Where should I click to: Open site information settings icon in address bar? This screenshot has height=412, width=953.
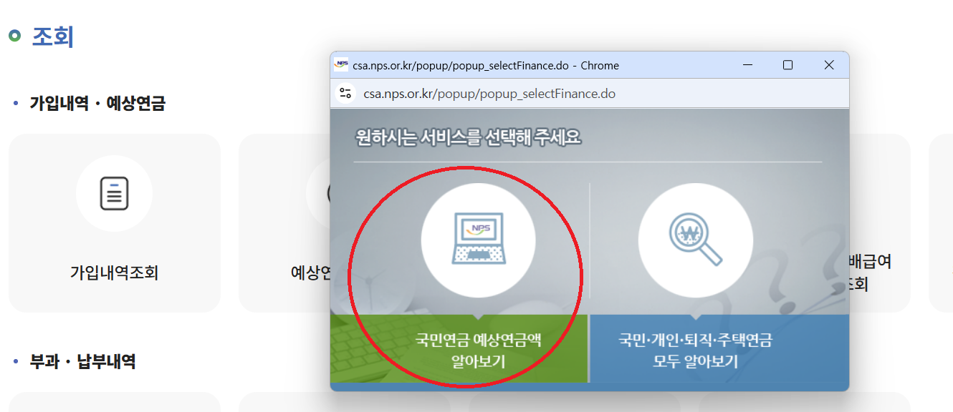tap(344, 92)
